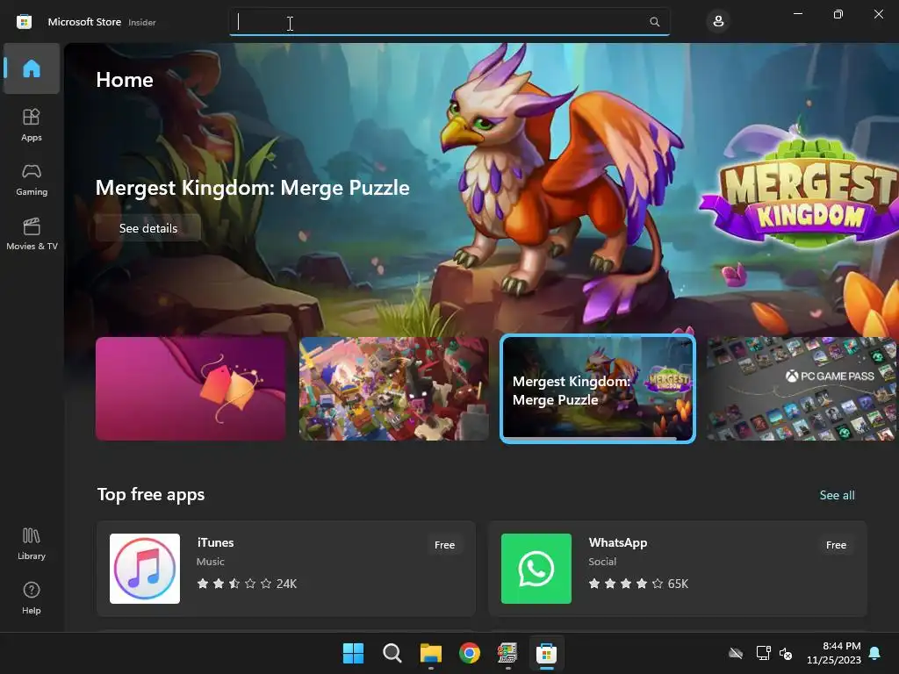The image size is (899, 674).
Task: Click the muted volume tray icon
Action: pos(786,653)
